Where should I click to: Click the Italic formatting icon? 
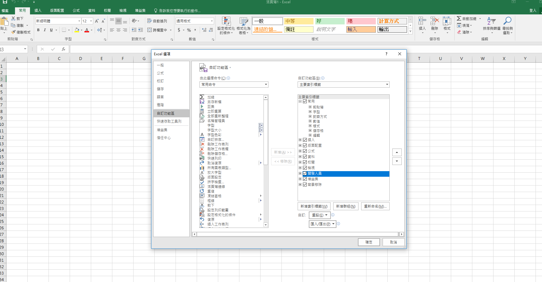(x=45, y=30)
